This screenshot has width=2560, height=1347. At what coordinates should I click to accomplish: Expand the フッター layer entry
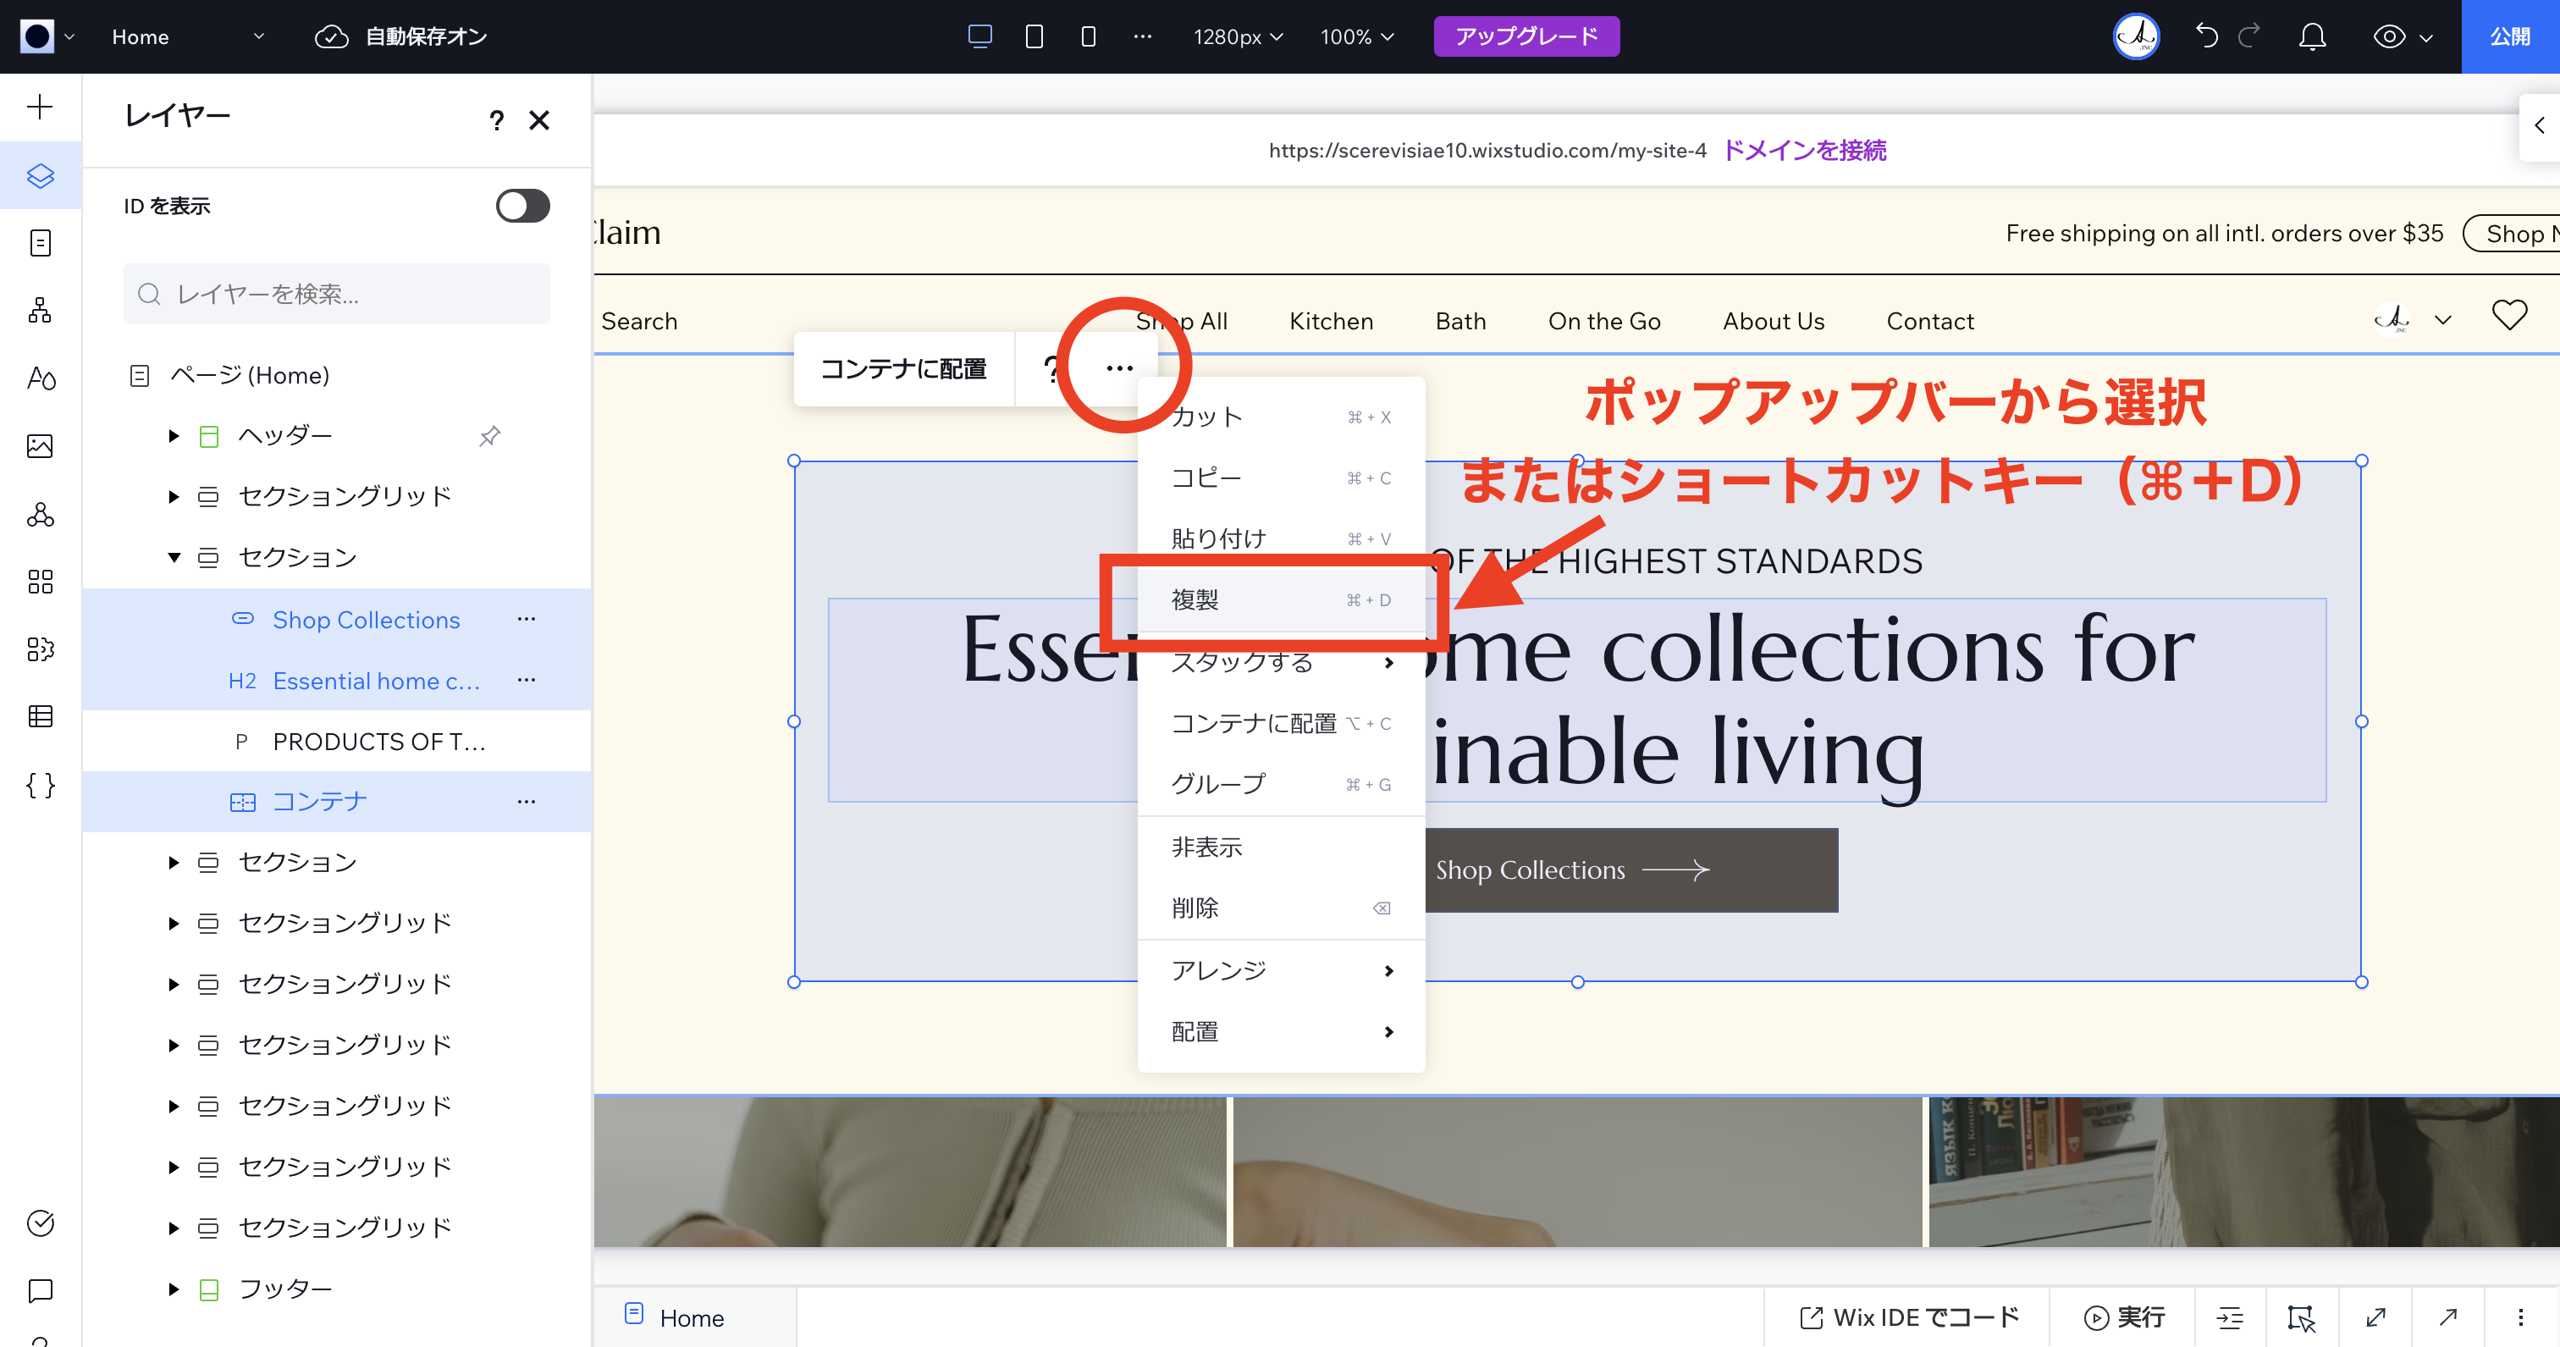174,1288
